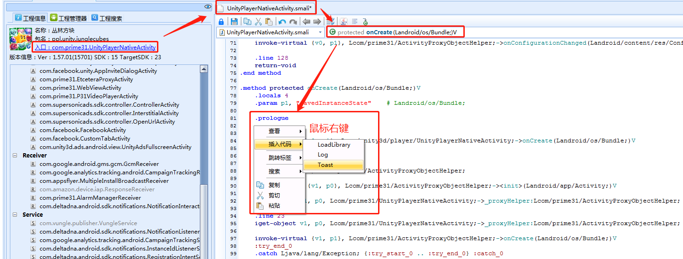Click the redo arrow in editor toolbar
Image resolution: width=683 pixels, height=259 pixels.
[293, 22]
